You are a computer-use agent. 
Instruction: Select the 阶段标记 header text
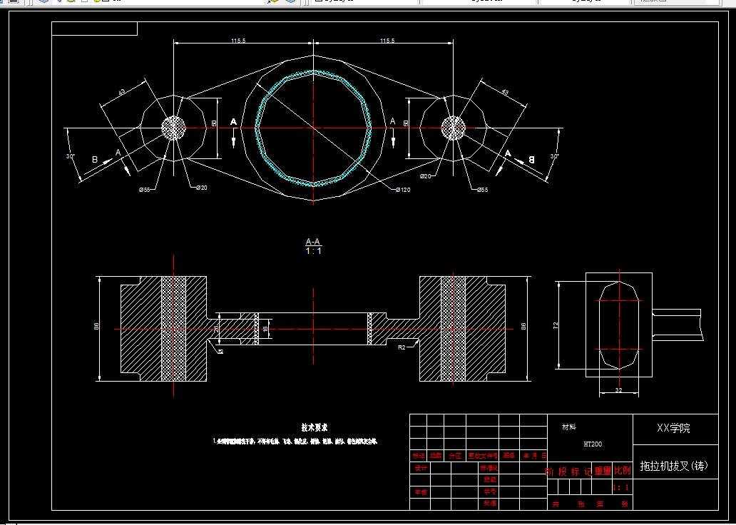pyautogui.click(x=569, y=472)
